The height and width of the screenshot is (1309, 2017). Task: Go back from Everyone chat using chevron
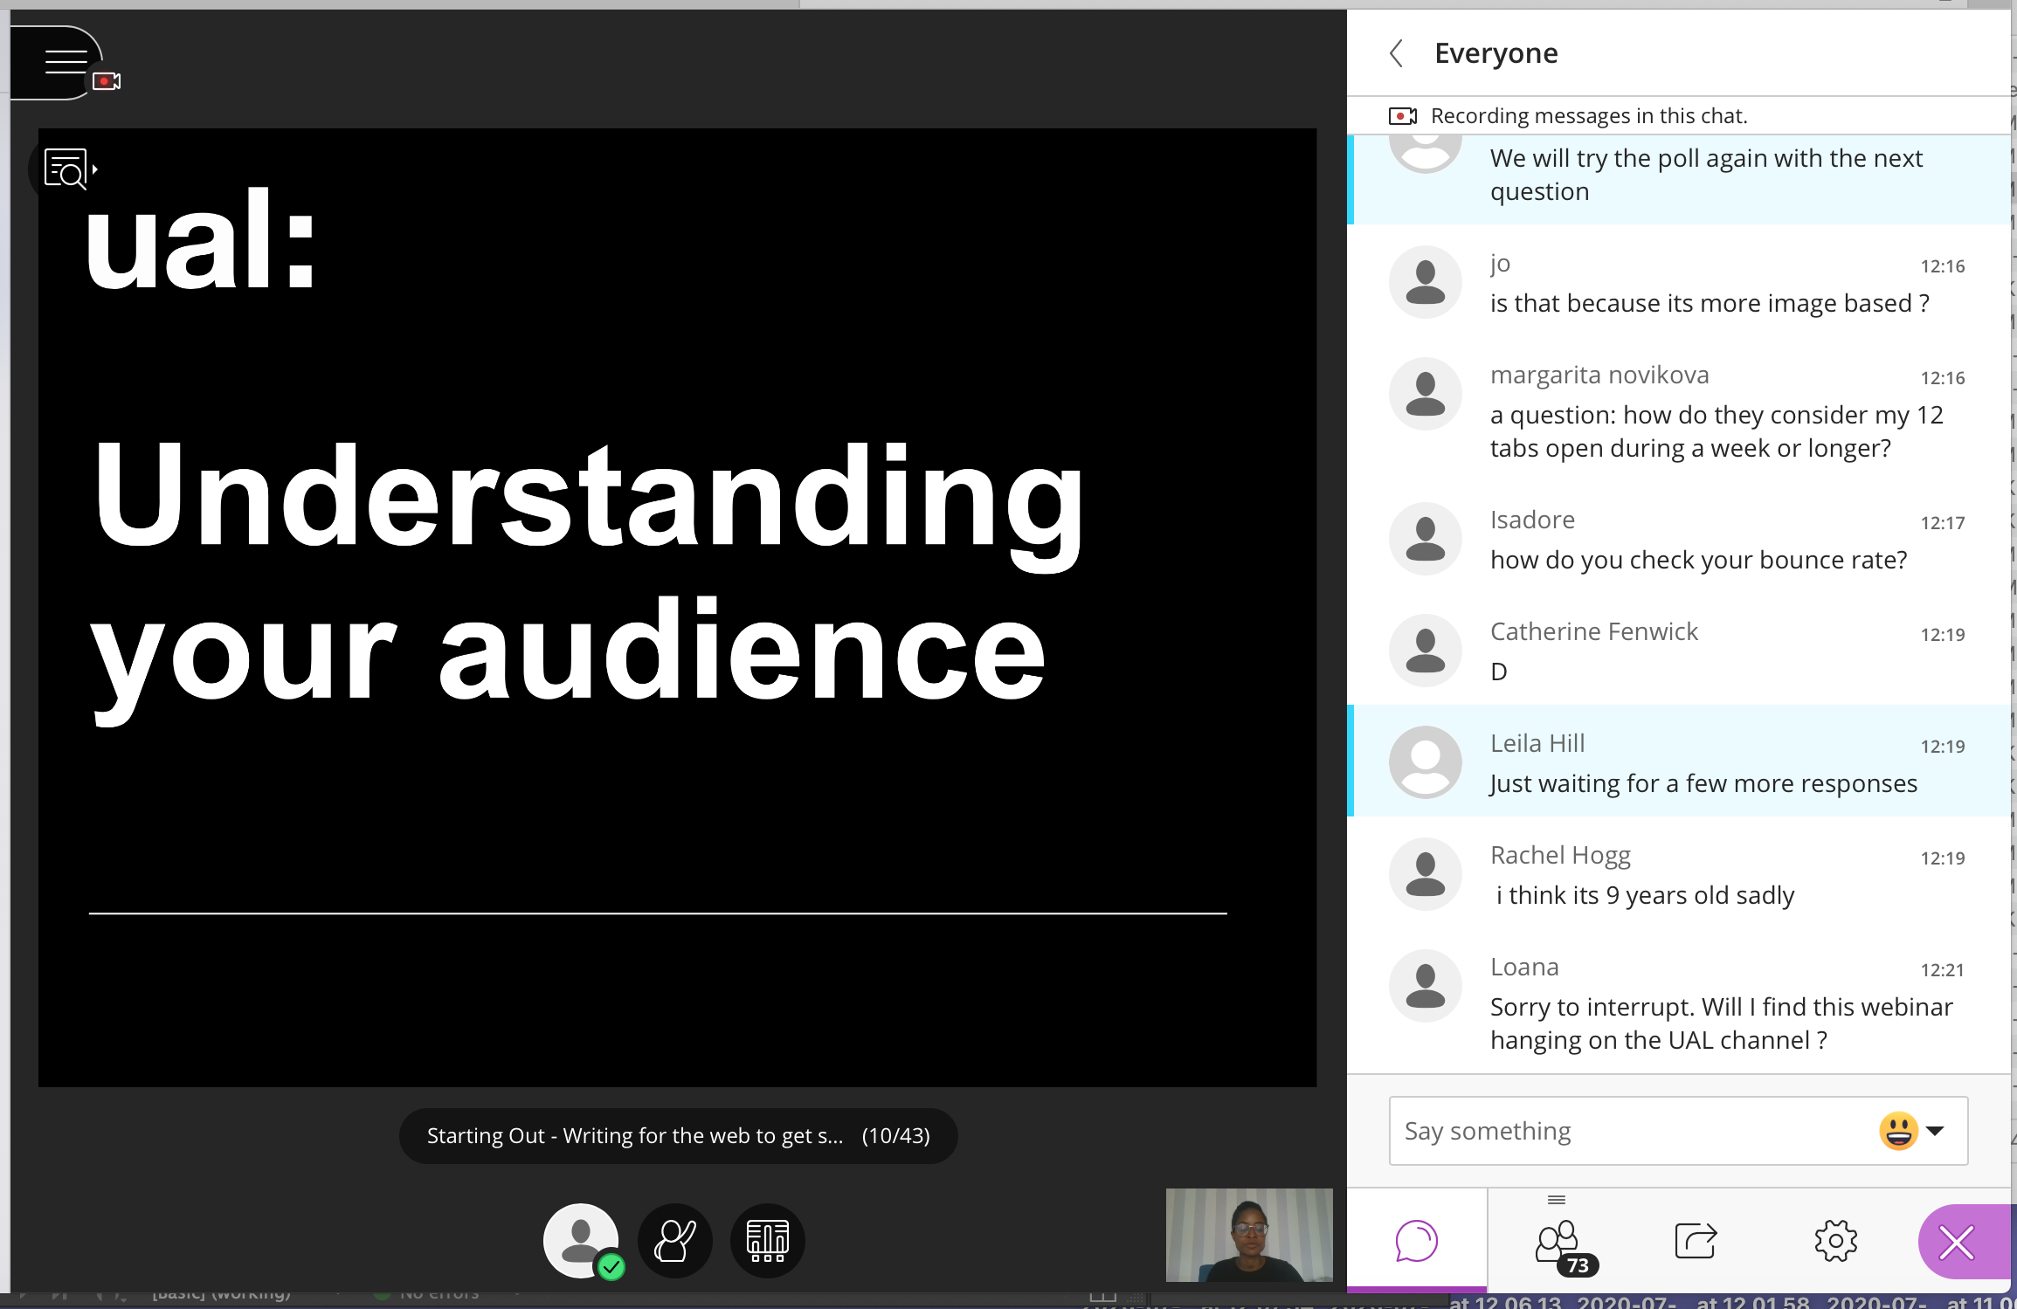(x=1397, y=53)
